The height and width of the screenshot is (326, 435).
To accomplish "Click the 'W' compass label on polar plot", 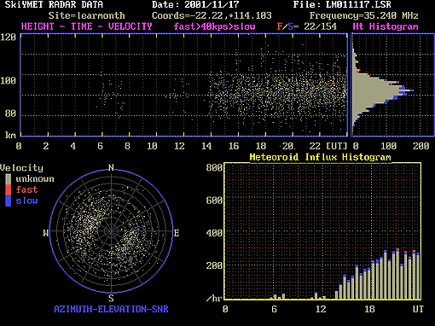I will click(46, 233).
